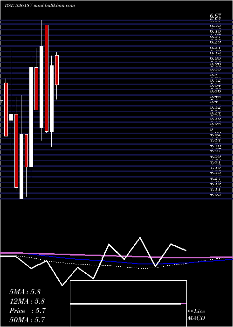Select the final red candlestick on chart
233x327 pixels.
click(57, 70)
